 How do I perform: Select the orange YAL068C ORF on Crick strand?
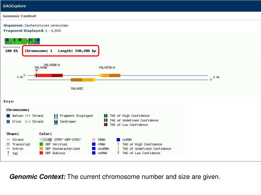(x=83, y=80)
